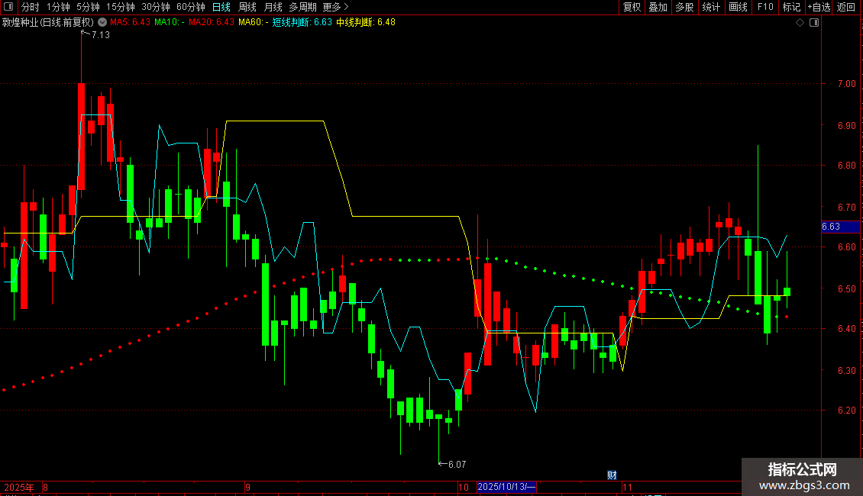This screenshot has height=496, width=863.
Task: Expand the 更多 more periods menu
Action: point(336,7)
